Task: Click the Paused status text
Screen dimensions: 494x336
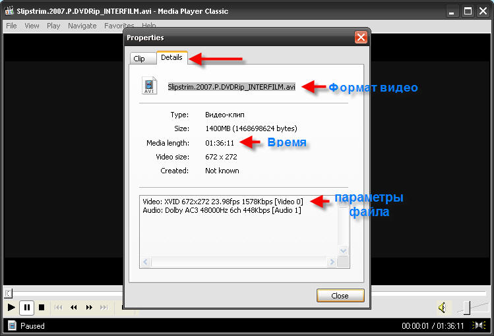Action: 32,325
